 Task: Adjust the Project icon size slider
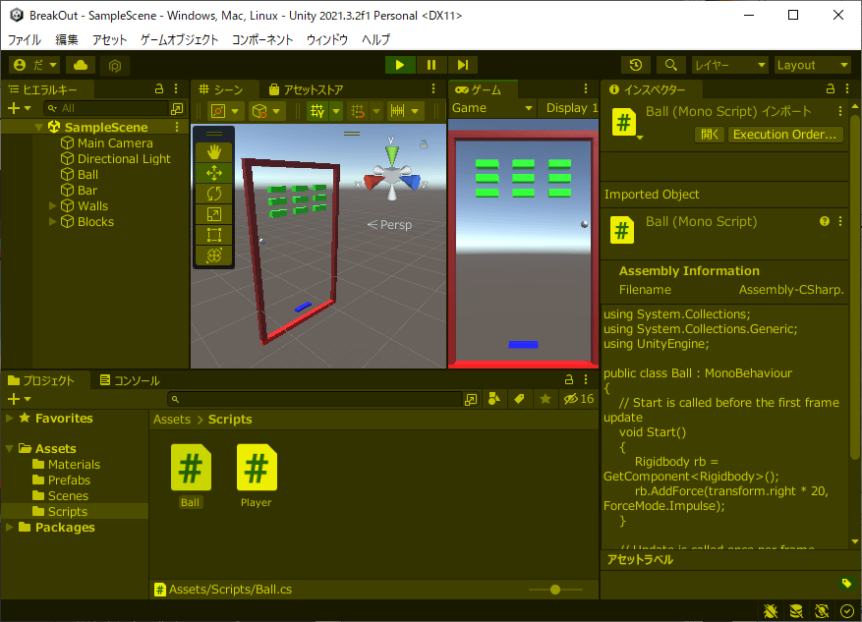tap(555, 590)
